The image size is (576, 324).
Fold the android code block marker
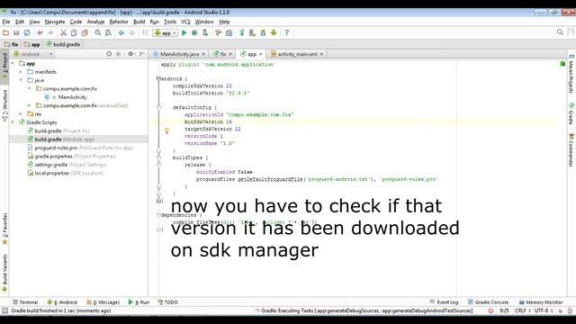pos(158,78)
